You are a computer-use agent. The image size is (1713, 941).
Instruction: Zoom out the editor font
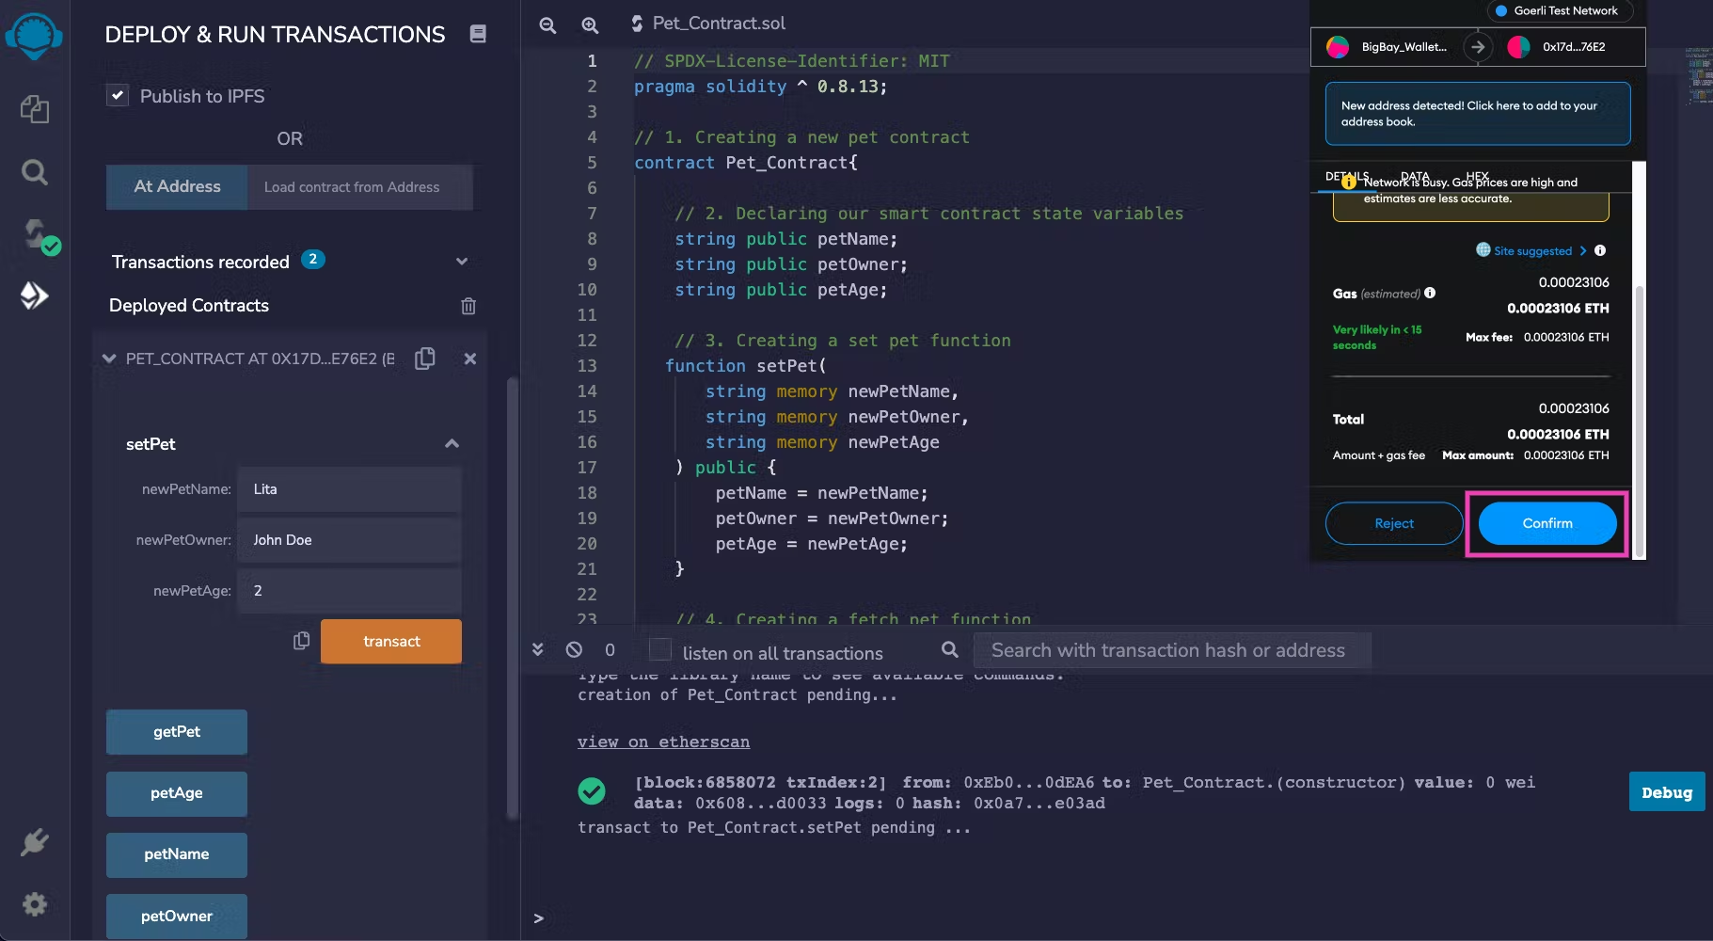tap(547, 25)
